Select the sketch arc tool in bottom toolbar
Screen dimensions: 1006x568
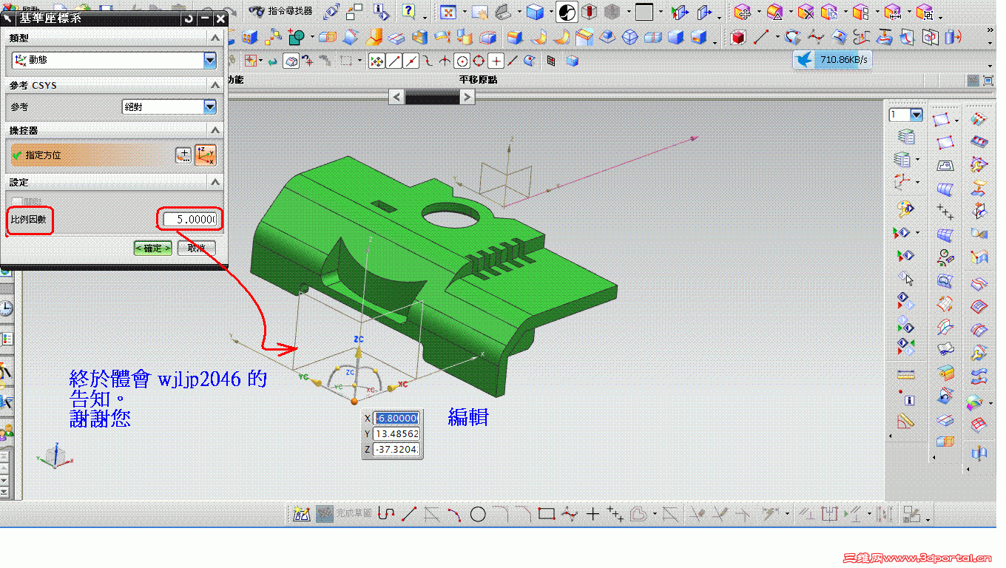(454, 514)
